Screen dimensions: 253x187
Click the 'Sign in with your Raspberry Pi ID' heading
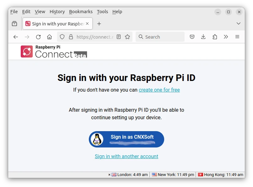[x=127, y=78]
